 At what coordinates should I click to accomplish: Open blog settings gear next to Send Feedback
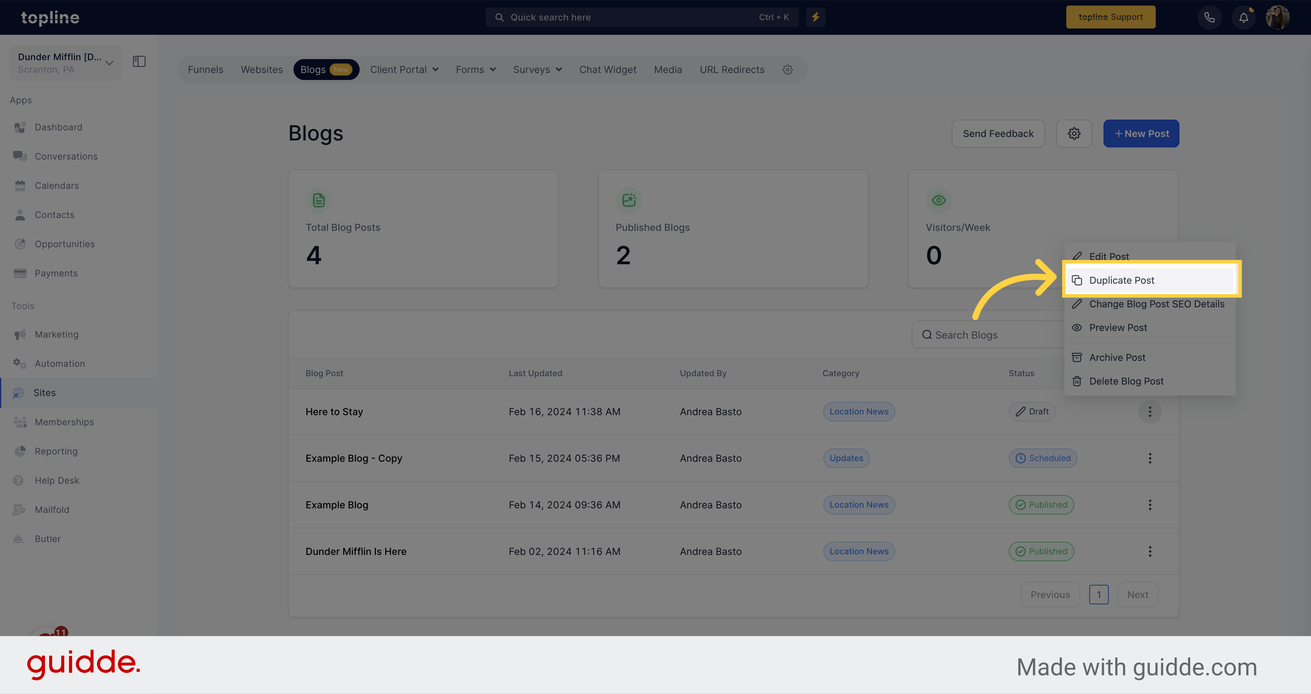(x=1074, y=134)
